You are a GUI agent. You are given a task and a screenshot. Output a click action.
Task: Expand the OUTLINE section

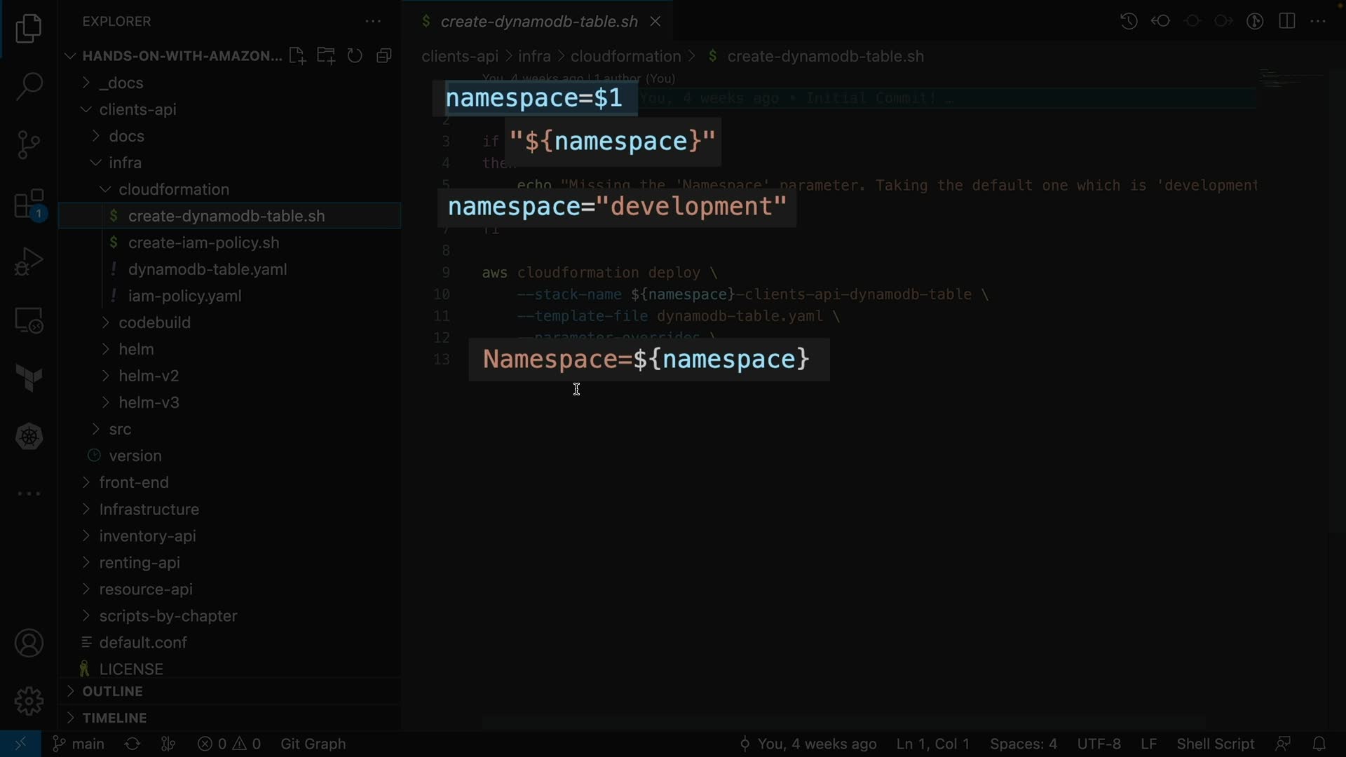(112, 691)
